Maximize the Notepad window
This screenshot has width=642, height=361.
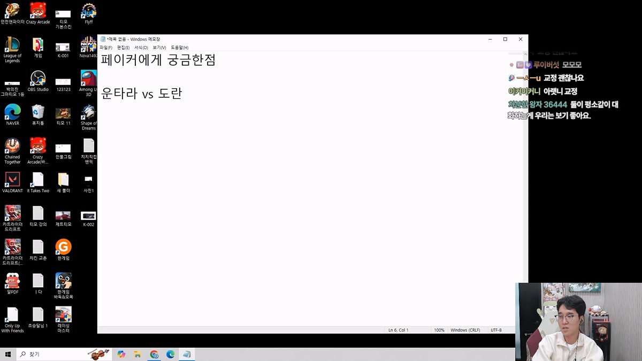(505, 39)
